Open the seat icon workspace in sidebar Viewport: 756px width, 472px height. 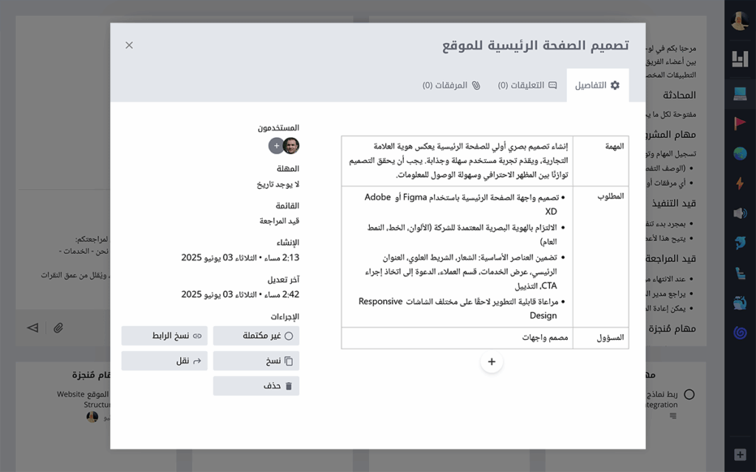point(740,273)
